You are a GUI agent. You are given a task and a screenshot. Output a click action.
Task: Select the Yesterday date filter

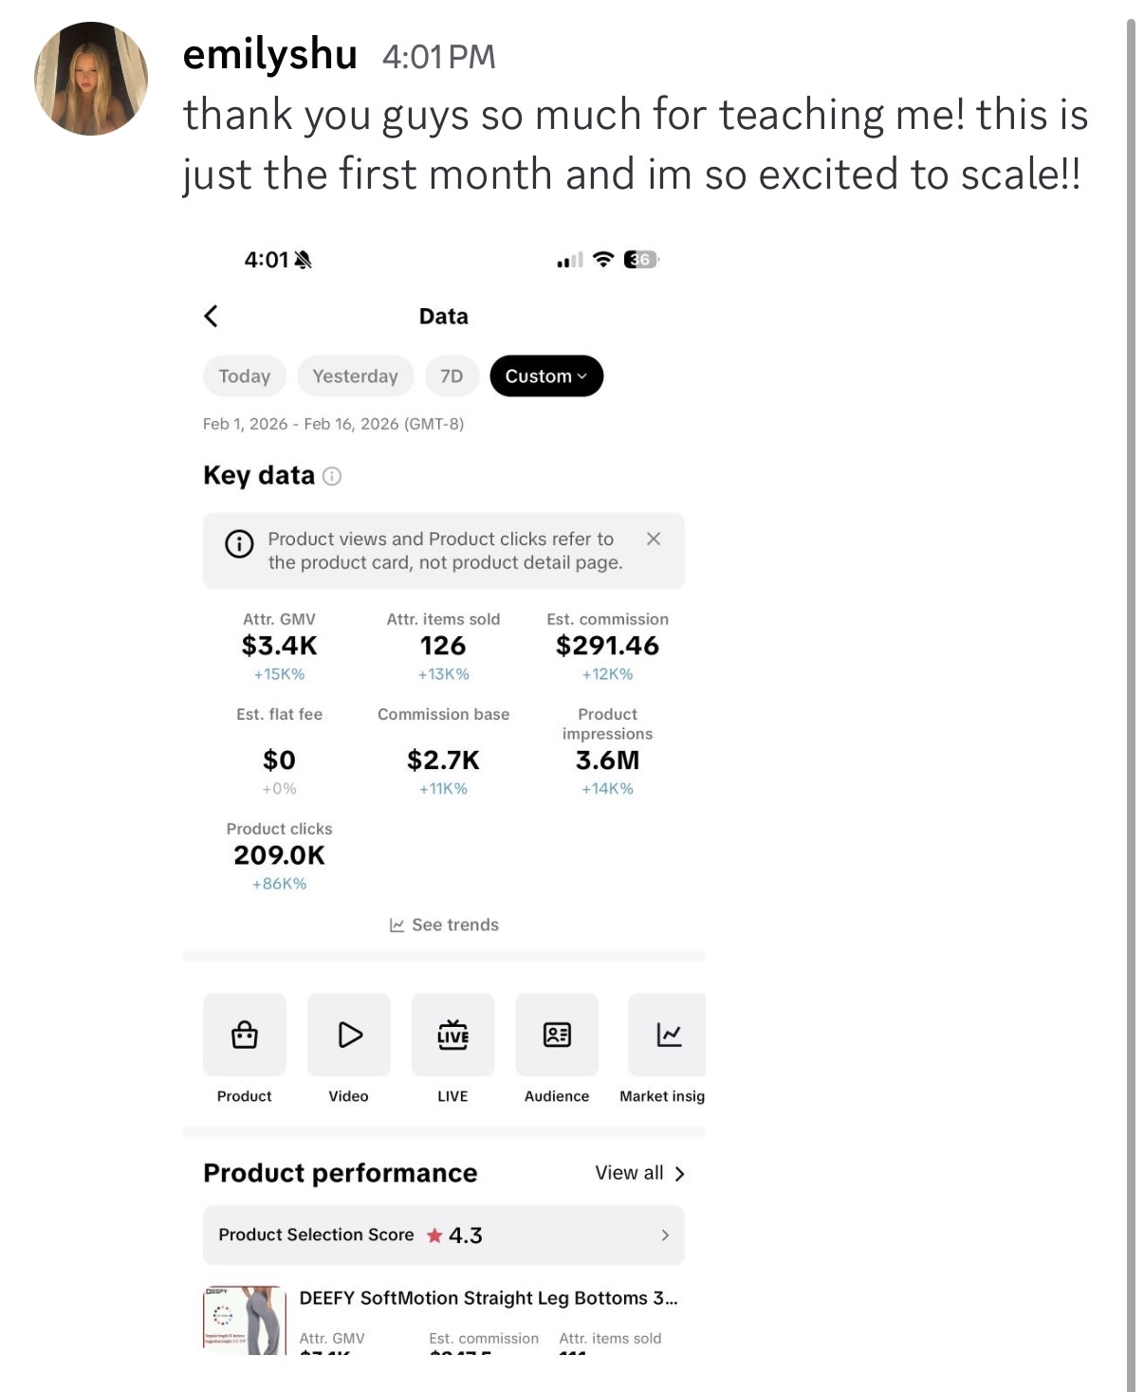[x=355, y=376]
